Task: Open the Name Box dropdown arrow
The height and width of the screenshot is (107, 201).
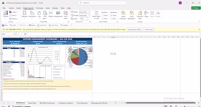Action: [x=13, y=34]
